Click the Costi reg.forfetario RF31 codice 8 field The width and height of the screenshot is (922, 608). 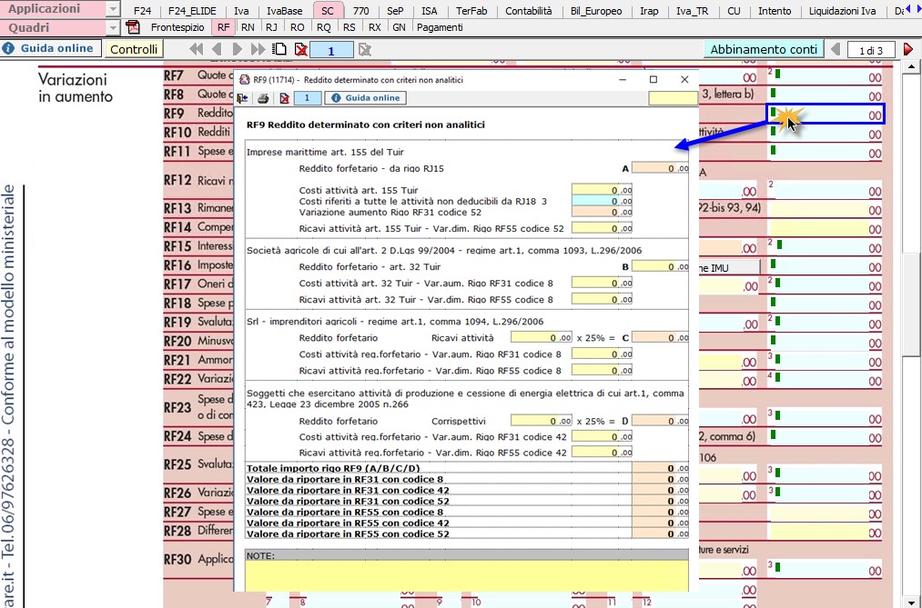coord(602,354)
